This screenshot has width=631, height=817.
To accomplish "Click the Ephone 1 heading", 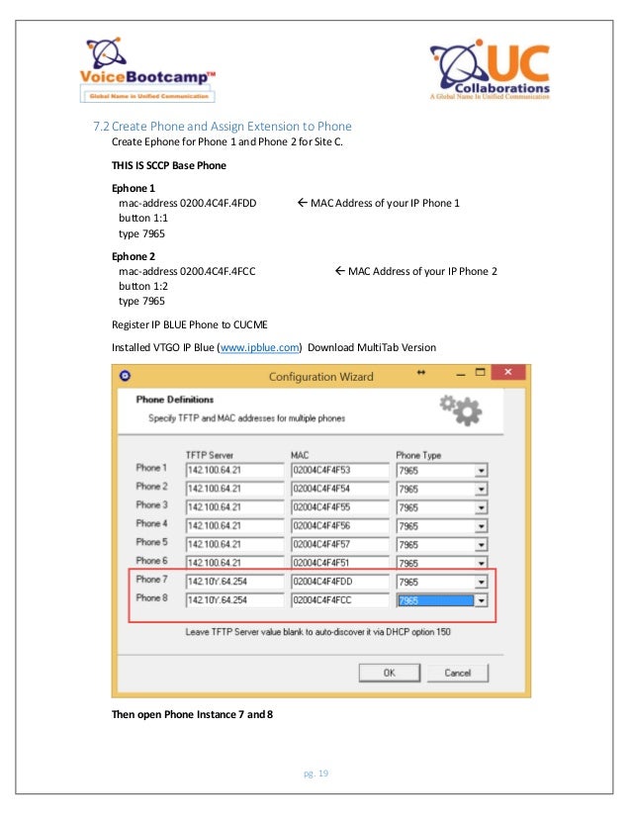I will 133,188.
